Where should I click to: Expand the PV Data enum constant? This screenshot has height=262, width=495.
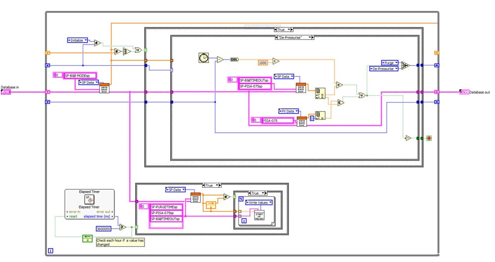287,111
